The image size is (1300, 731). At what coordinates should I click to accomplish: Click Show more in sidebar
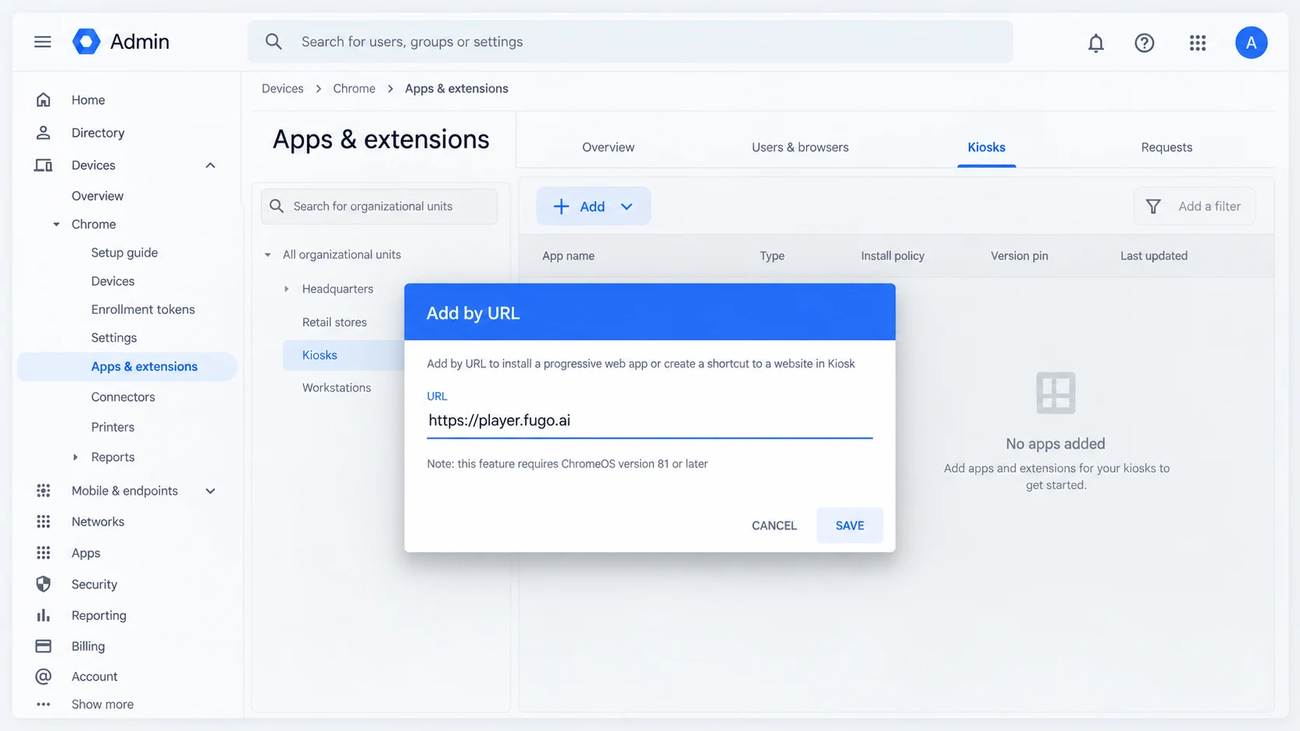[103, 705]
